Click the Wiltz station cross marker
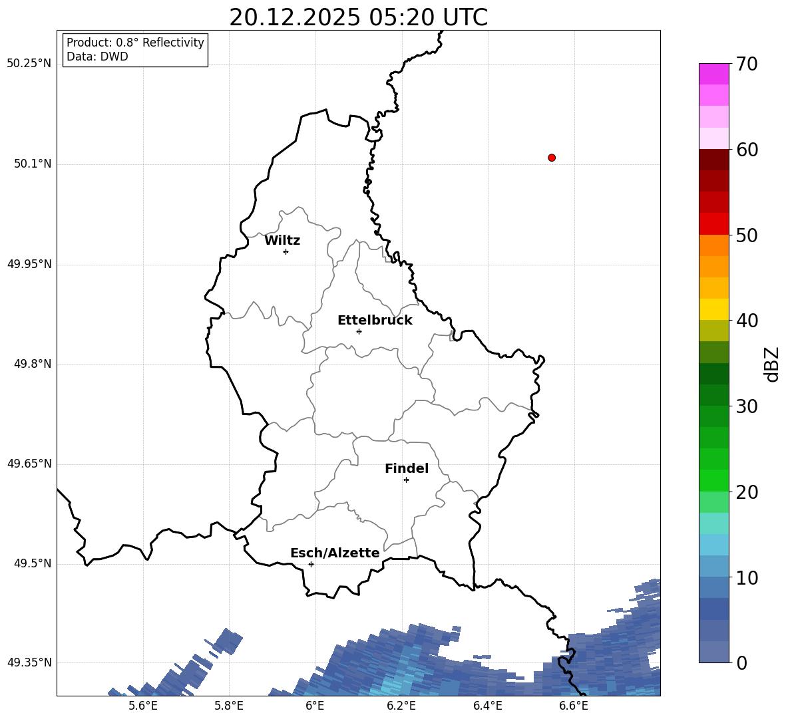 (286, 251)
